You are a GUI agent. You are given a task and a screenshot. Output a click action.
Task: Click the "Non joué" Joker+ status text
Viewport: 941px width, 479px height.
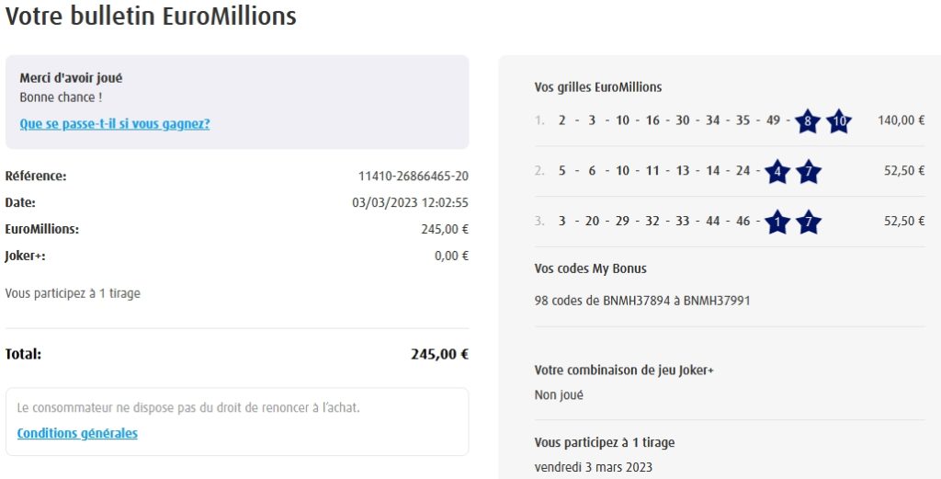(x=559, y=394)
